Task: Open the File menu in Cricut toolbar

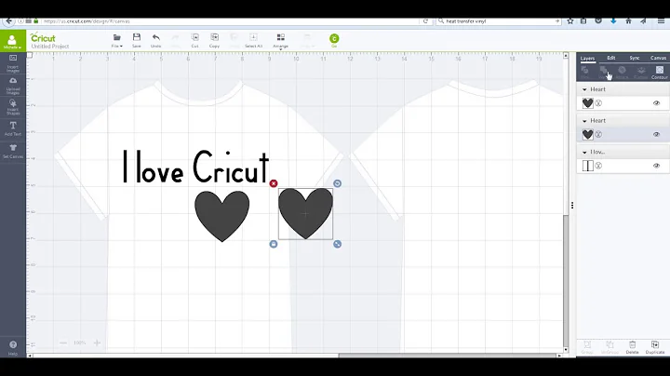Action: click(x=116, y=41)
